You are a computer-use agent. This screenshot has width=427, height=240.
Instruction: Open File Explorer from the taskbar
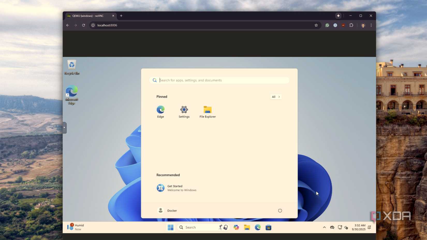point(247,227)
